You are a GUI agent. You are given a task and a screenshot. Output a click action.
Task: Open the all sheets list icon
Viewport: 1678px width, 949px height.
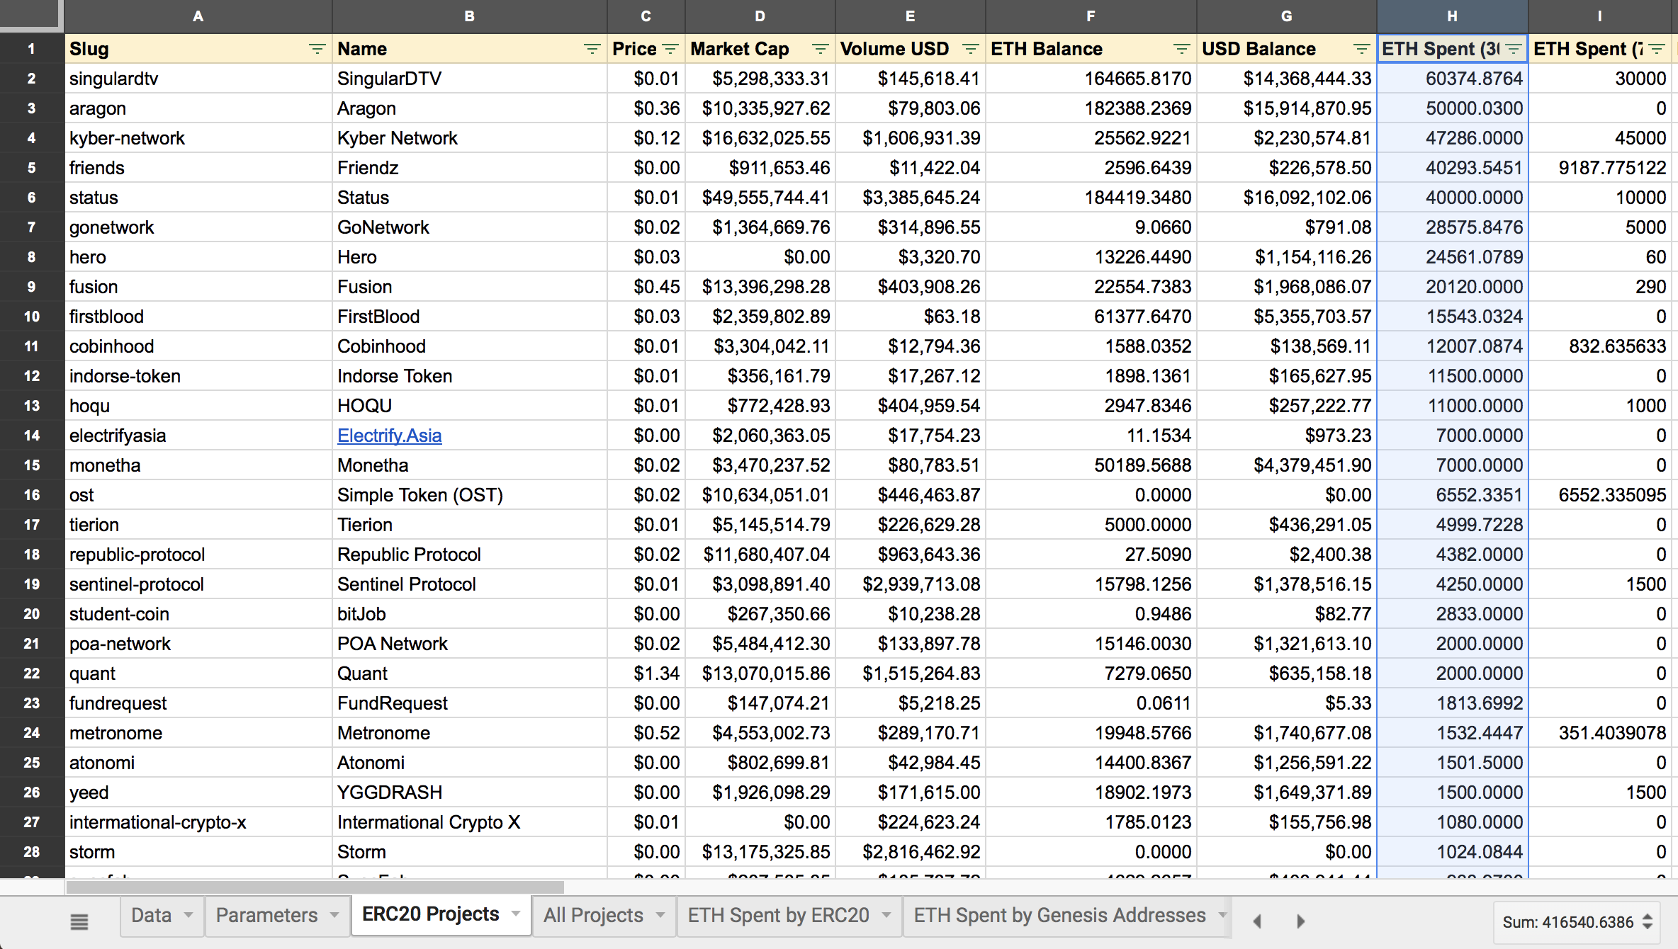(79, 921)
